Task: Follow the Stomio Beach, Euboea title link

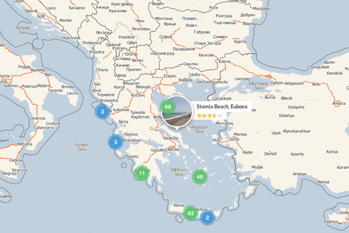Action: point(222,107)
